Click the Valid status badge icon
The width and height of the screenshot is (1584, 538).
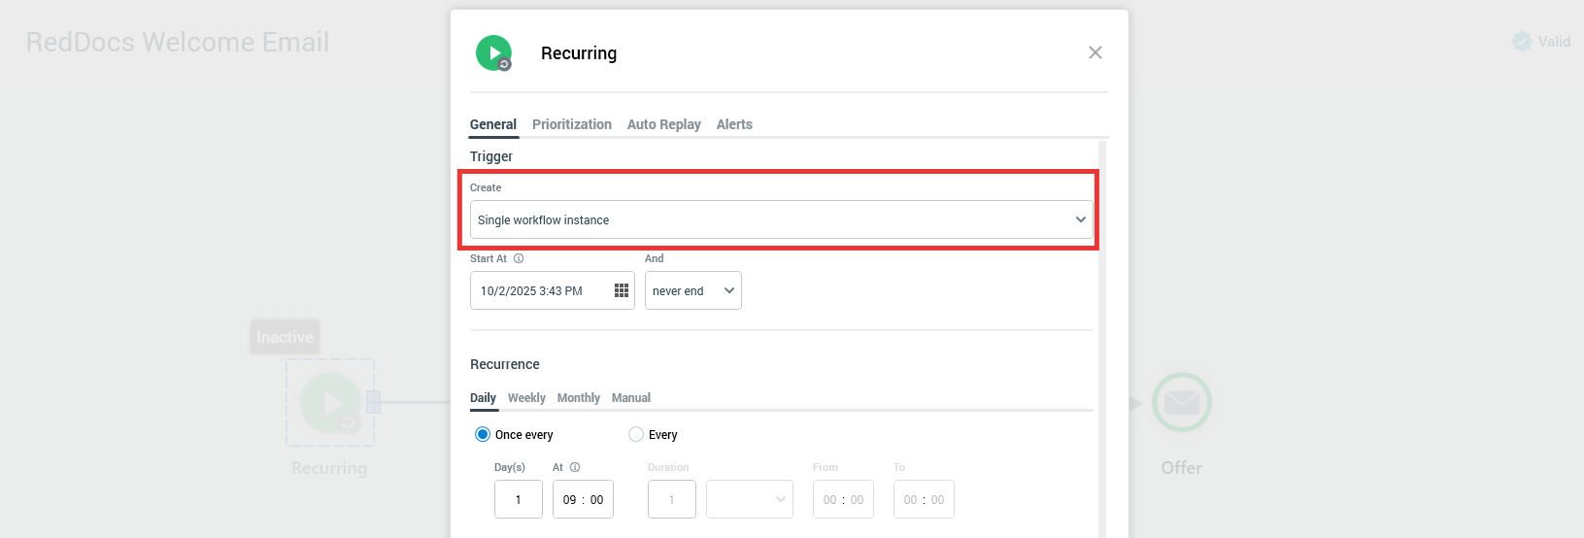[x=1522, y=41]
